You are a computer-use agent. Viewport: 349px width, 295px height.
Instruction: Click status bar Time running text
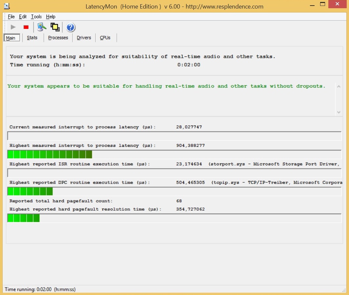coord(40,289)
